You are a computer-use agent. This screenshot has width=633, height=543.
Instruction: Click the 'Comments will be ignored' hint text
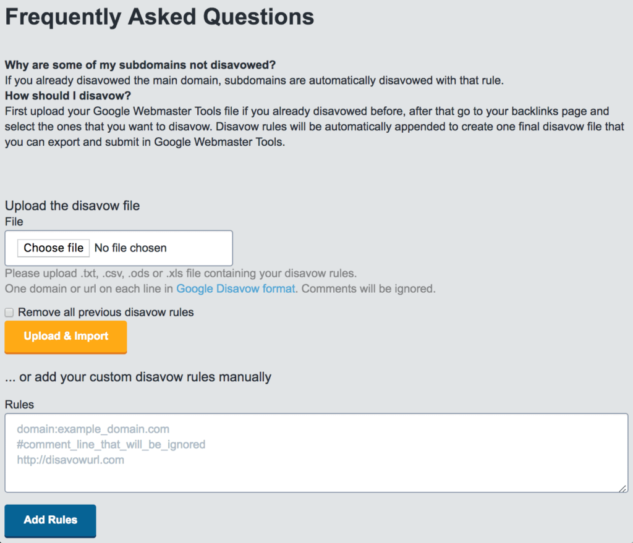(x=368, y=288)
